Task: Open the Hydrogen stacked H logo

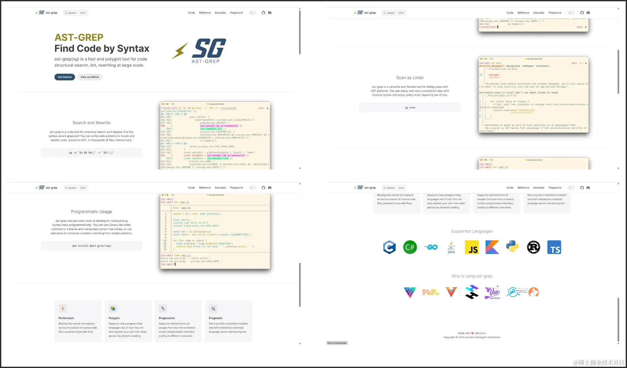Action: point(472,292)
